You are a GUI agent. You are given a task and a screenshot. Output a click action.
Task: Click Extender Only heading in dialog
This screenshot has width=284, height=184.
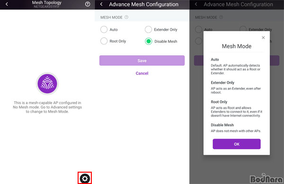coord(222,82)
